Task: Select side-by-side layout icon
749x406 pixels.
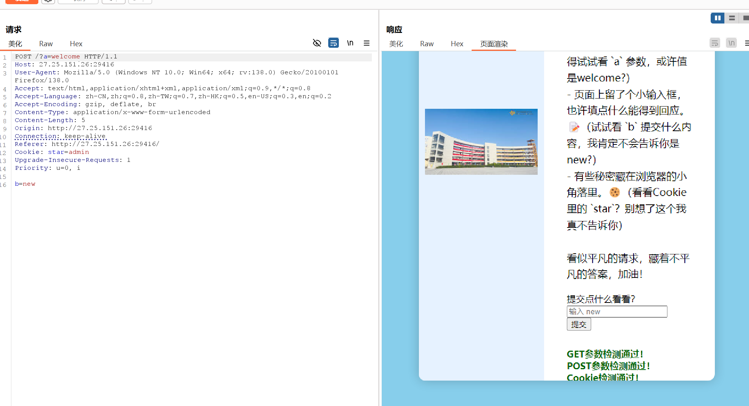Action: (x=717, y=18)
